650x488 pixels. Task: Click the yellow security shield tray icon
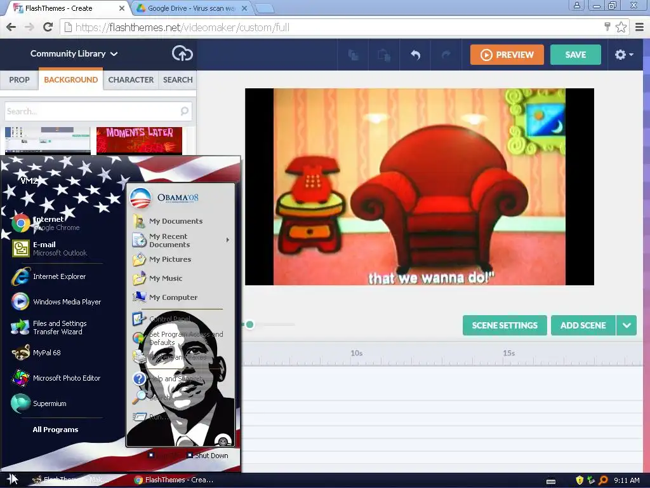coord(580,480)
